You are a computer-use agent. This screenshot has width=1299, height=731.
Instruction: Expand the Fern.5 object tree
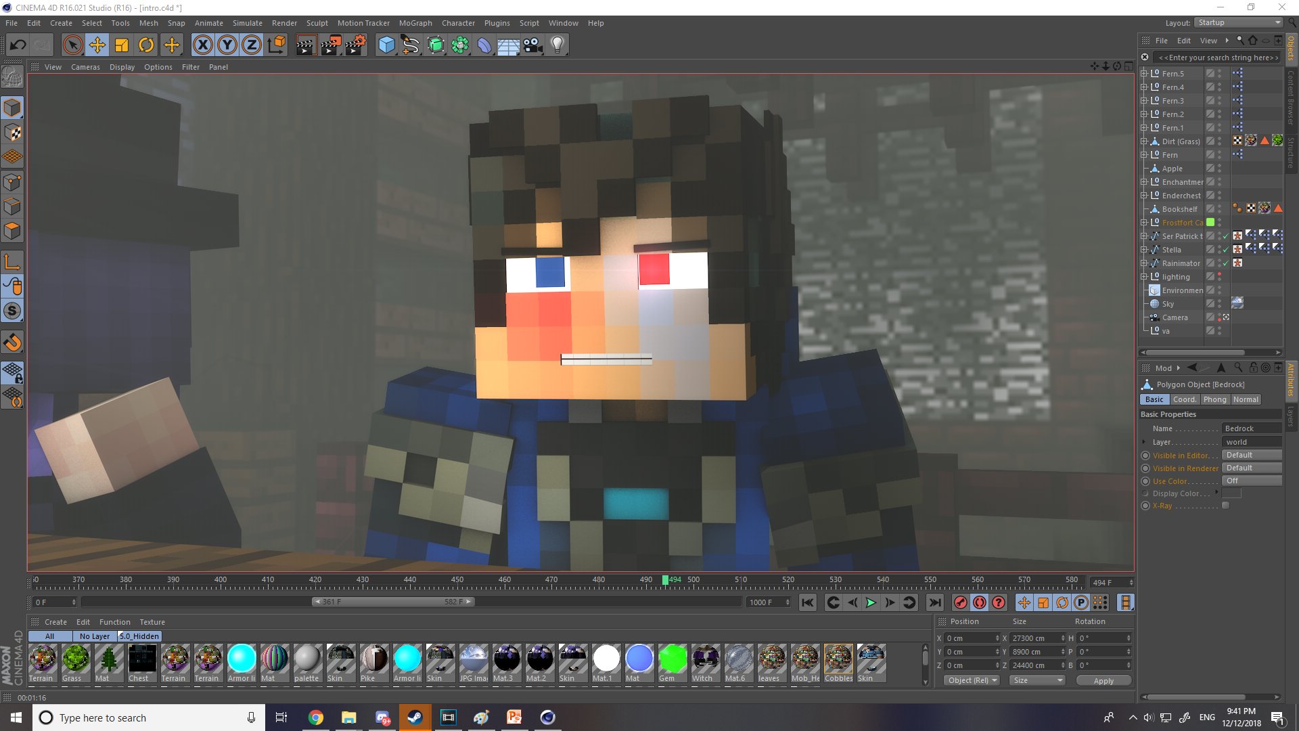tap(1143, 73)
